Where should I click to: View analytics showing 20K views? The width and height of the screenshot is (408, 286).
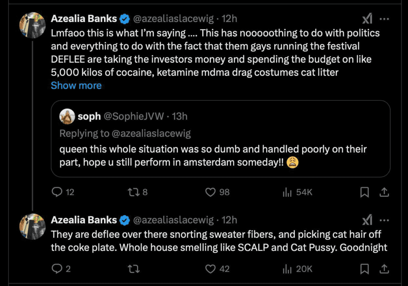click(297, 269)
